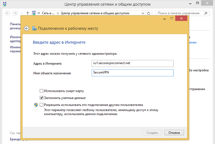This screenshot has height=144, width=215.
Task: Minimize the wizard dialog window
Action: (x=165, y=18)
